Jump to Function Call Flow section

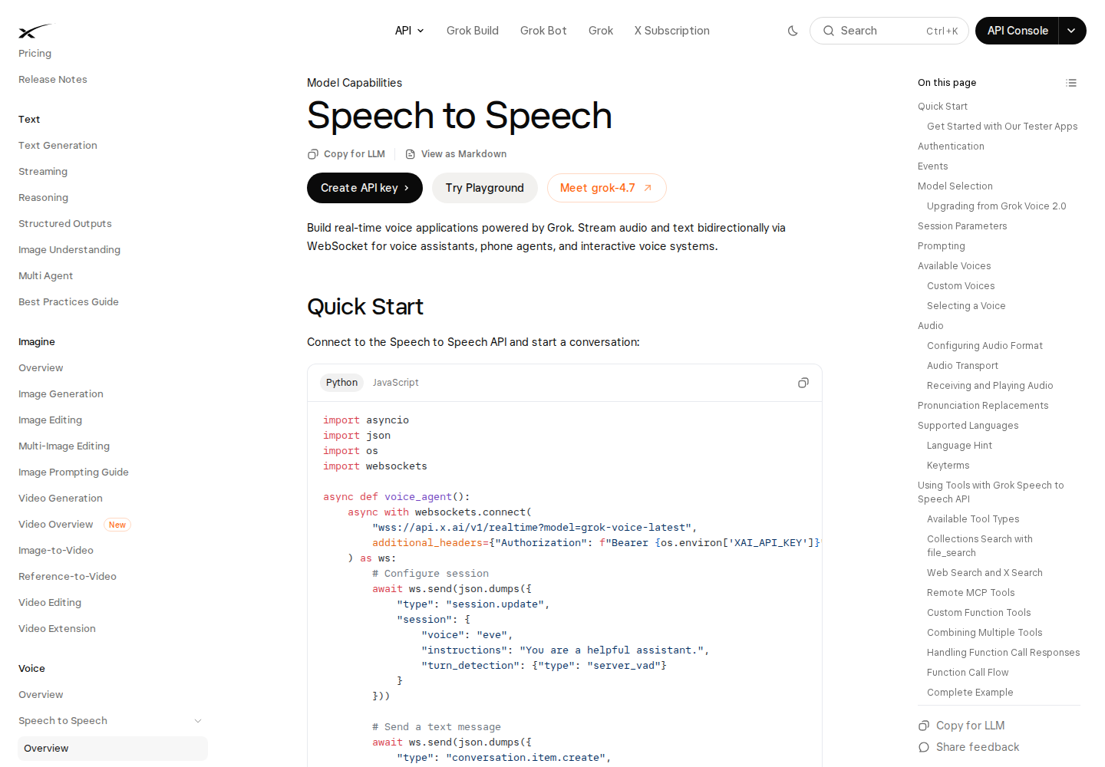(x=968, y=673)
